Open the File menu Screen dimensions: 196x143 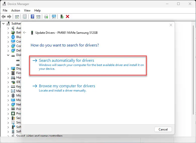(x=5, y=10)
